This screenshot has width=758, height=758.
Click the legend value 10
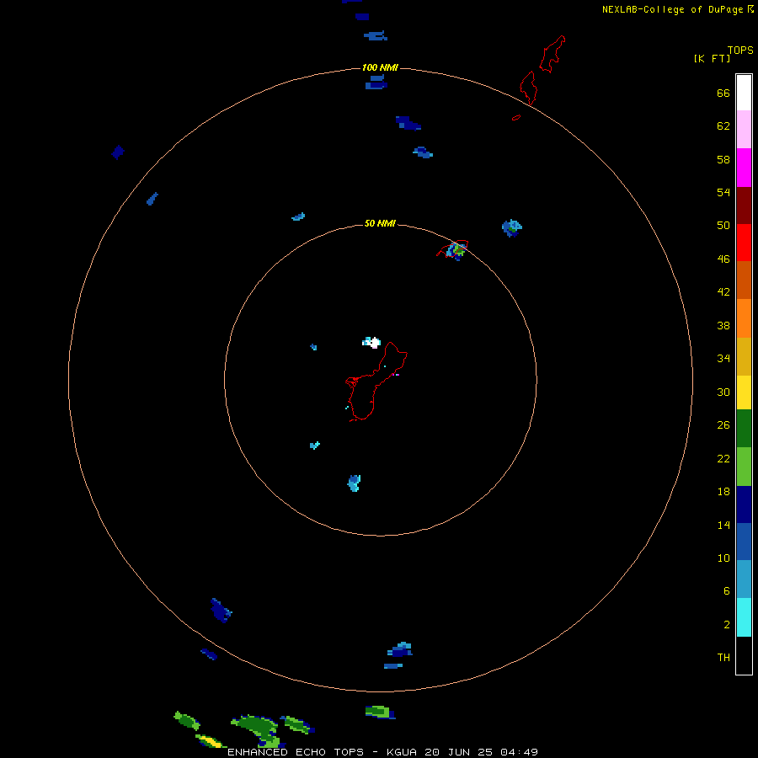pos(723,558)
